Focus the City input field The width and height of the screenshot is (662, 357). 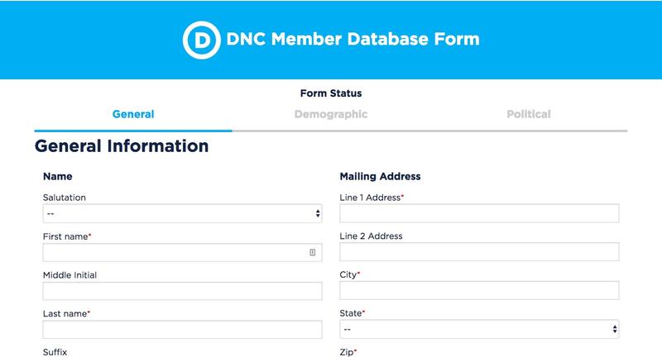click(479, 291)
